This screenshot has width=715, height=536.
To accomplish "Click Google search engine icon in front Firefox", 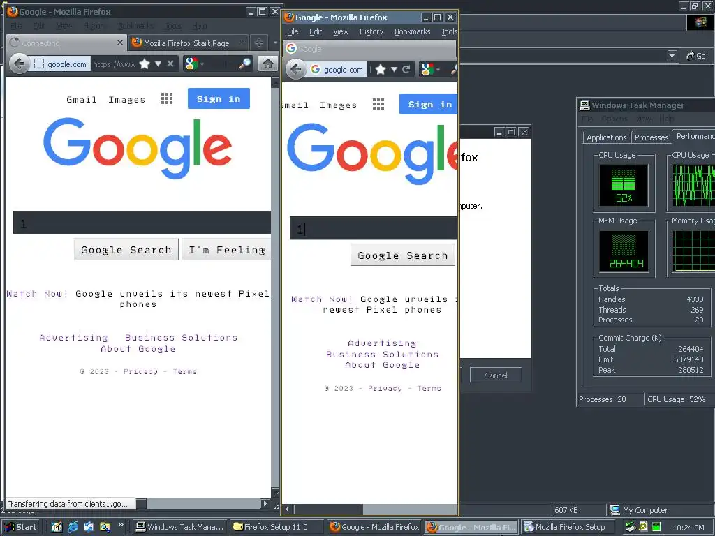I will [427, 69].
